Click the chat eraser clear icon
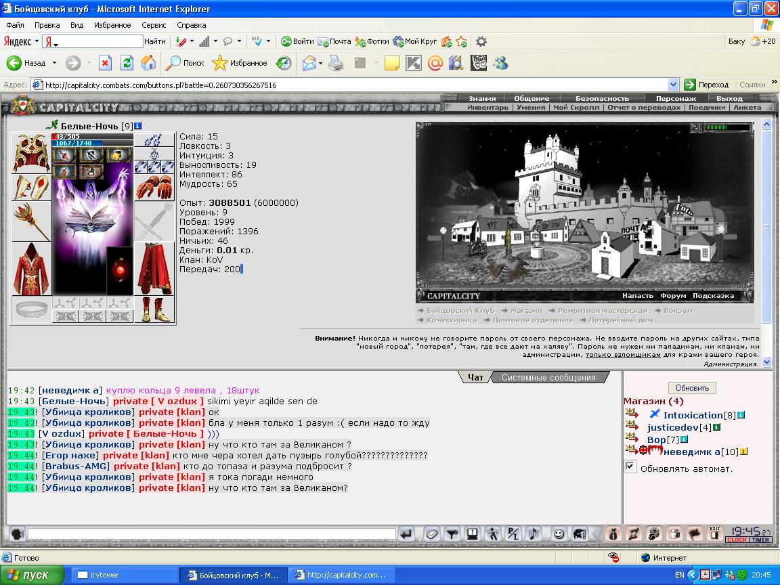Viewport: 780px width, 585px height. tap(432, 534)
